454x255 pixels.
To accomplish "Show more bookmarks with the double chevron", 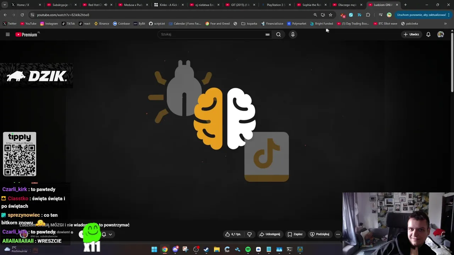I will coord(445,24).
